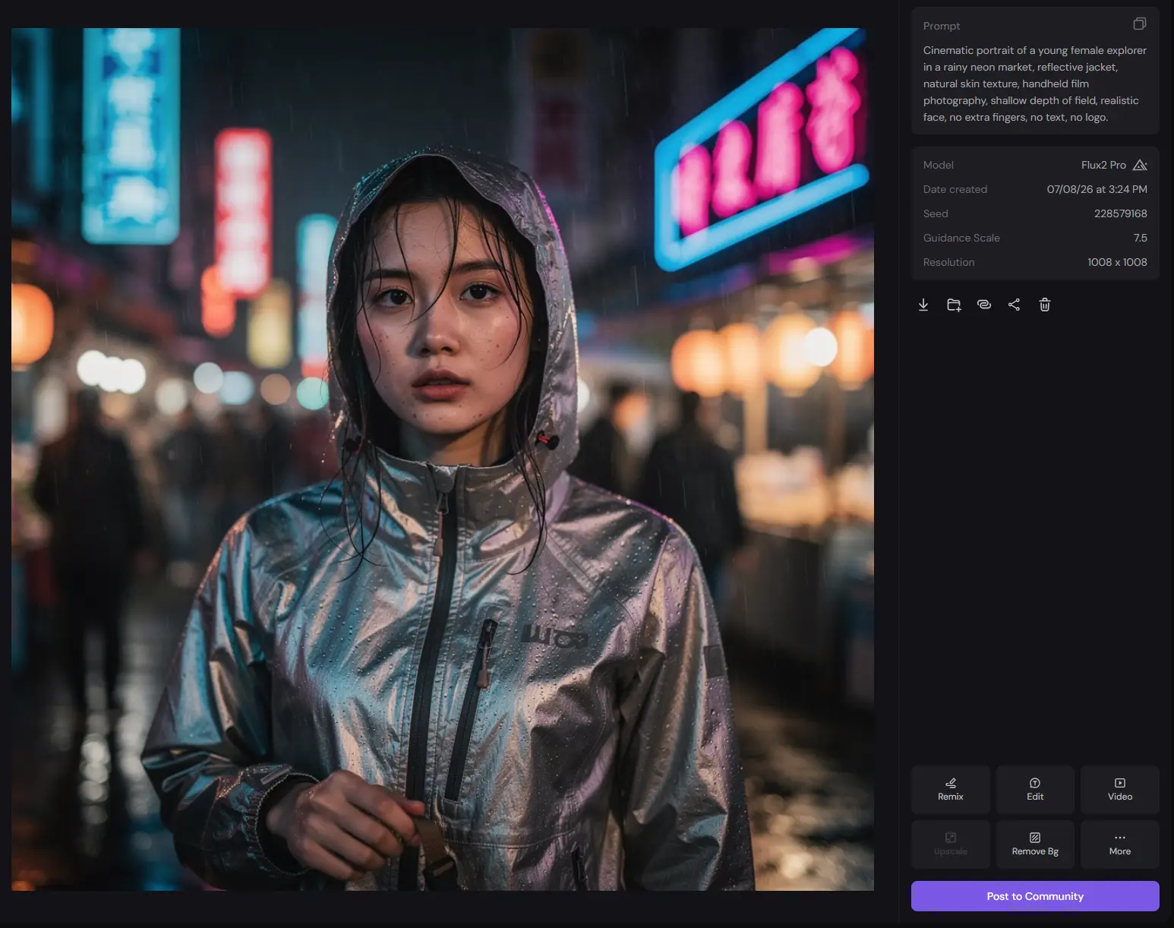The image size is (1174, 928).
Task: Click the date created 07/08/26 value
Action: 1097,189
